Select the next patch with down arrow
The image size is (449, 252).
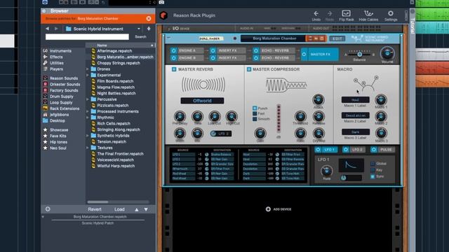146,209
